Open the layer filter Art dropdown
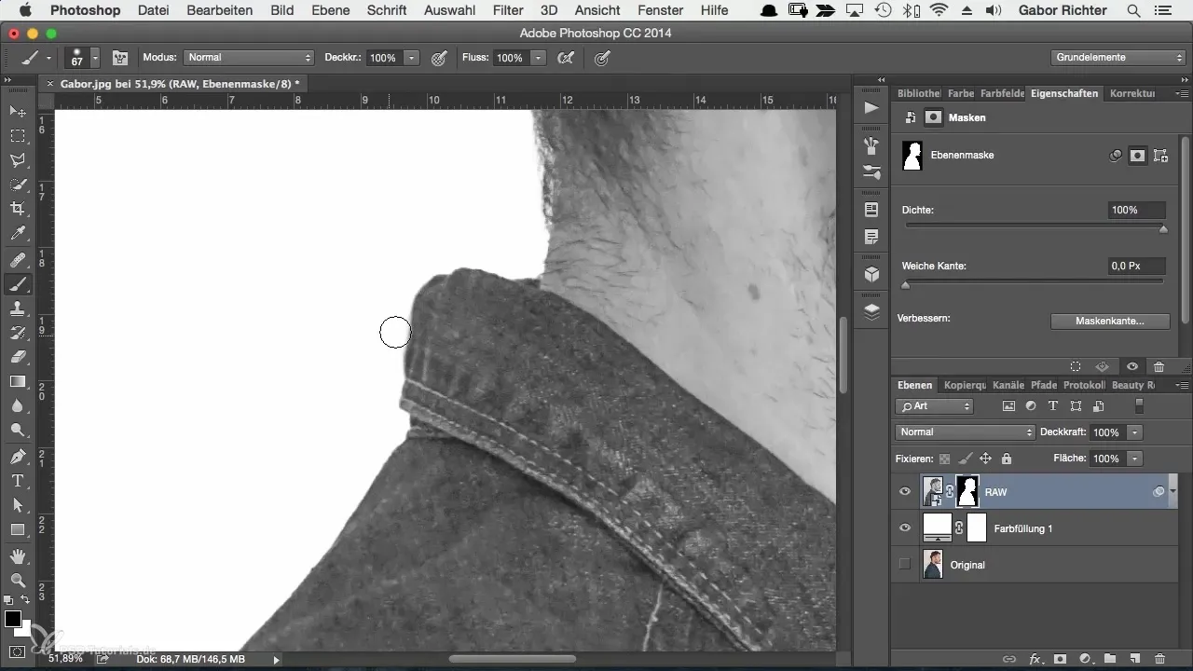Screen dimensions: 1193x671 point(934,406)
